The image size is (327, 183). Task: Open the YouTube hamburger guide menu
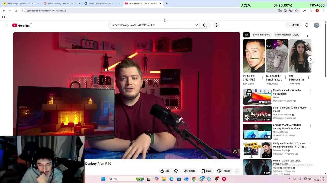pyautogui.click(x=6, y=25)
